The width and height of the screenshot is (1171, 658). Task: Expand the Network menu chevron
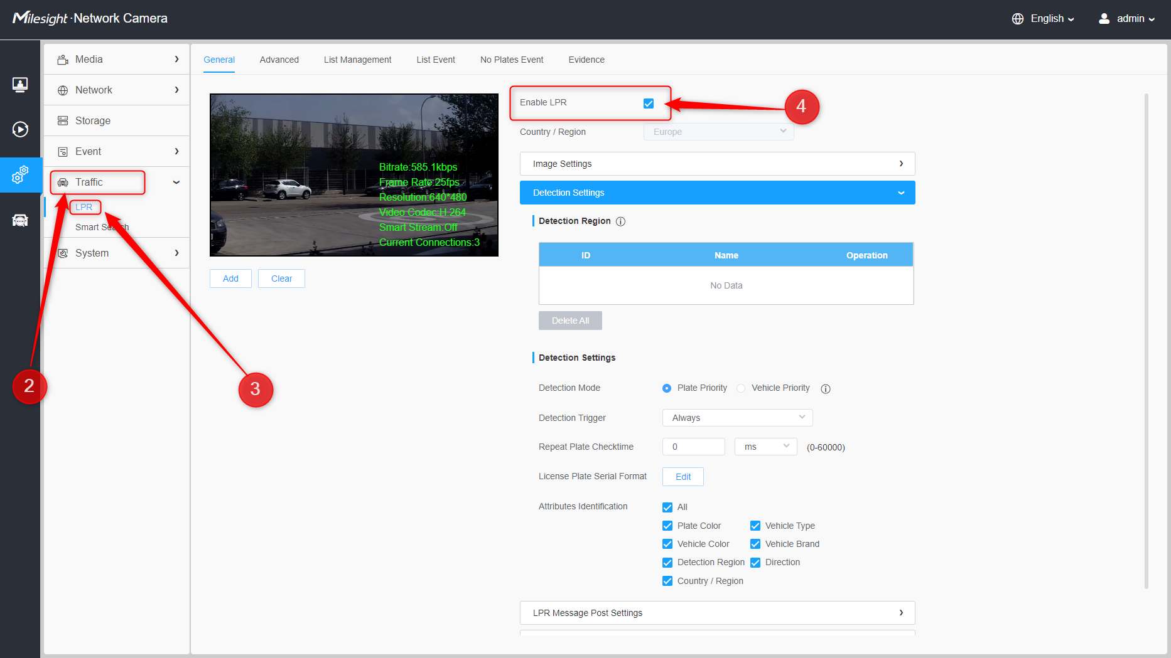[x=176, y=90]
